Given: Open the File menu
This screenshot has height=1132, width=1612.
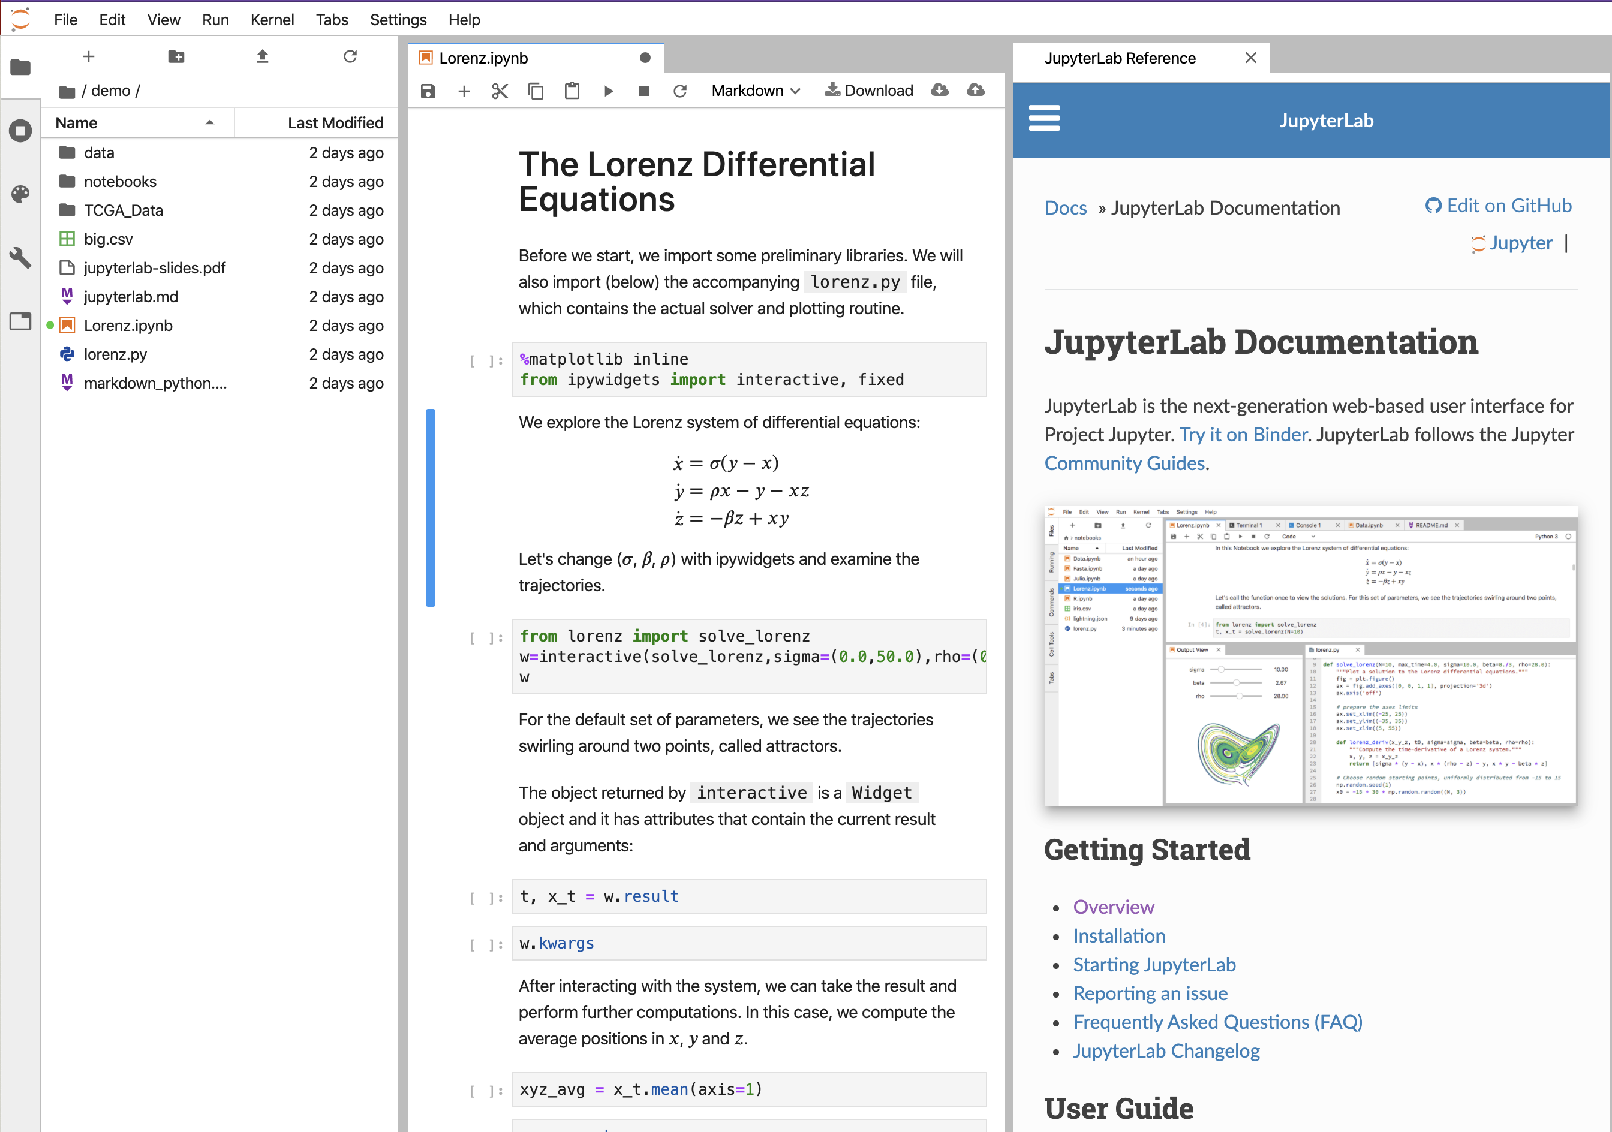Looking at the screenshot, I should (65, 20).
